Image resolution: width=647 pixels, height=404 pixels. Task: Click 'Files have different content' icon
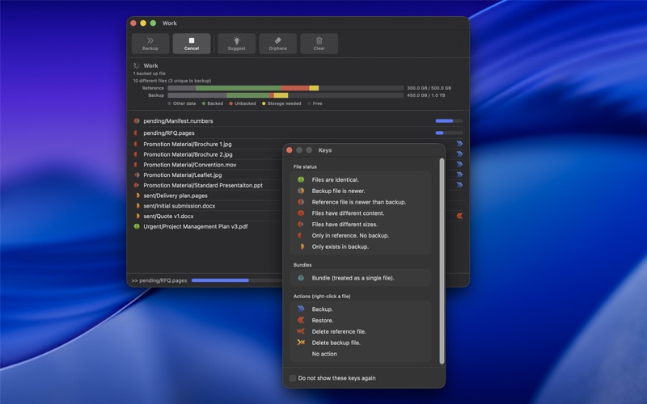[x=301, y=213]
